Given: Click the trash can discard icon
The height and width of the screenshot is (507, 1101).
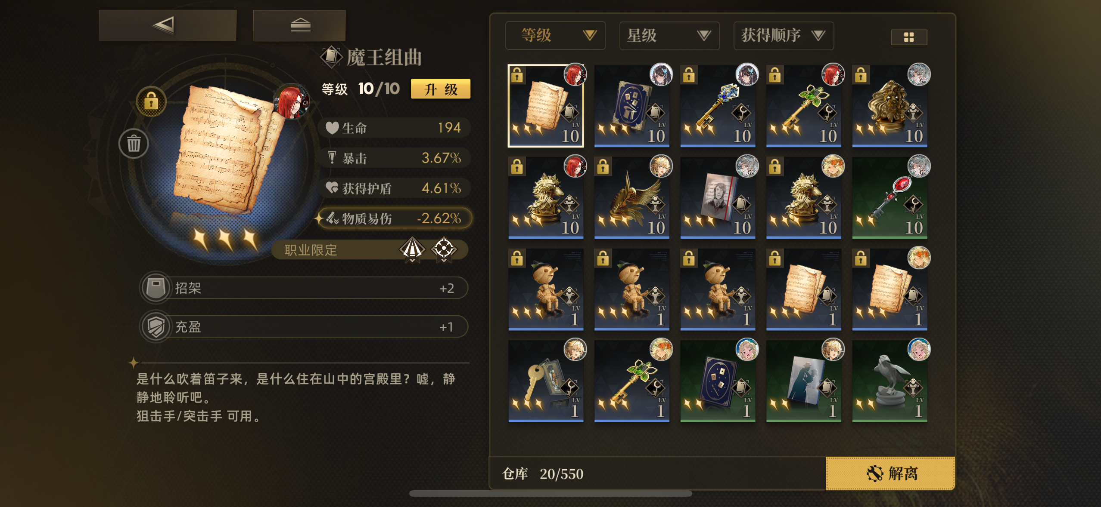Looking at the screenshot, I should coord(134,143).
